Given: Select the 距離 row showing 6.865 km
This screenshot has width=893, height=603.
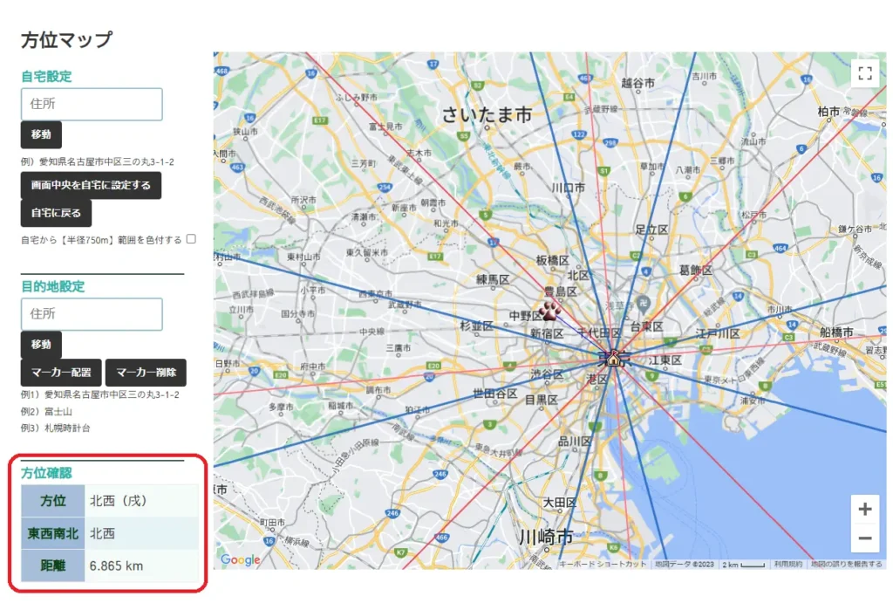Looking at the screenshot, I should (105, 565).
